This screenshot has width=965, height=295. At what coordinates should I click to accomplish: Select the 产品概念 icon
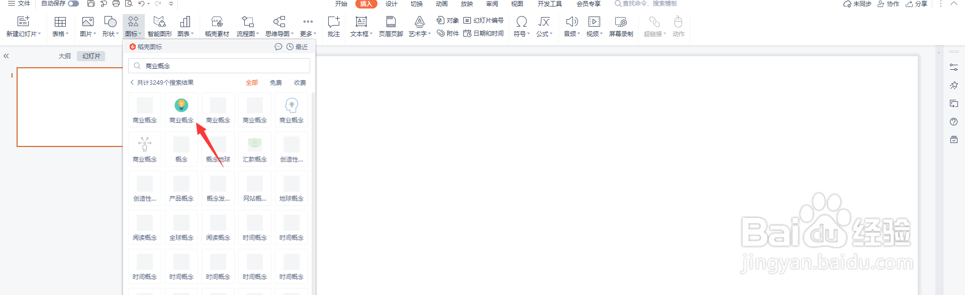point(181,188)
